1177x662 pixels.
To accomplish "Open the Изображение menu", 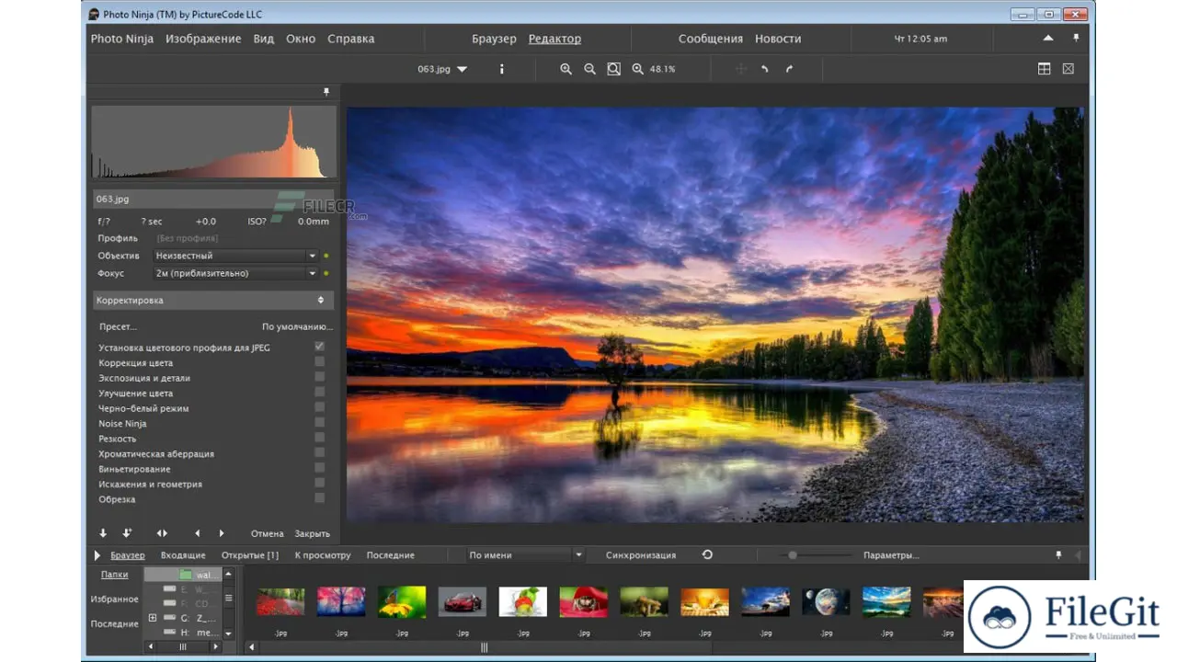I will tap(203, 39).
